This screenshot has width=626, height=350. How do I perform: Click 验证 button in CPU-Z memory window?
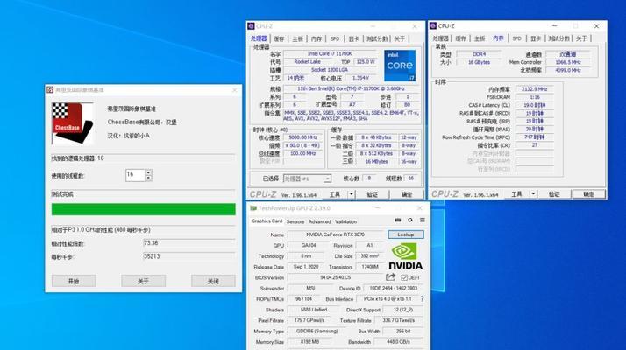(554, 193)
